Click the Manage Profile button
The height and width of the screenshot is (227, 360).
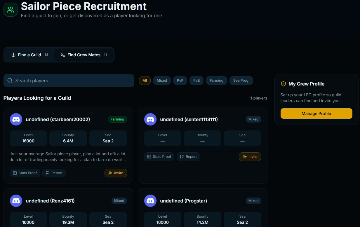(x=316, y=113)
